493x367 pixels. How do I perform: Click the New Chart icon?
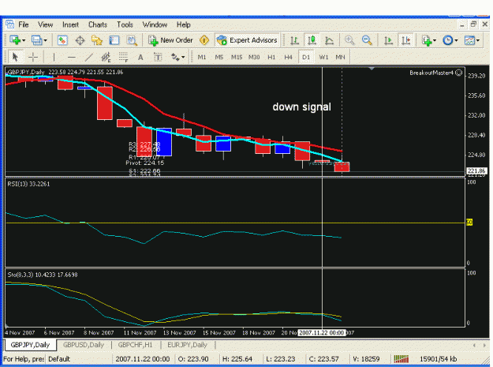pyautogui.click(x=14, y=40)
